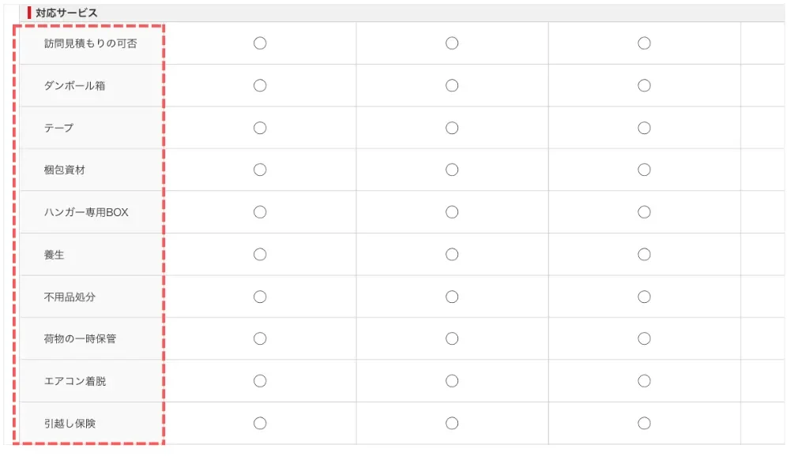Image resolution: width=790 pixels, height=456 pixels.
Task: Click the 荷物の一時保管 row label
Action: [80, 338]
